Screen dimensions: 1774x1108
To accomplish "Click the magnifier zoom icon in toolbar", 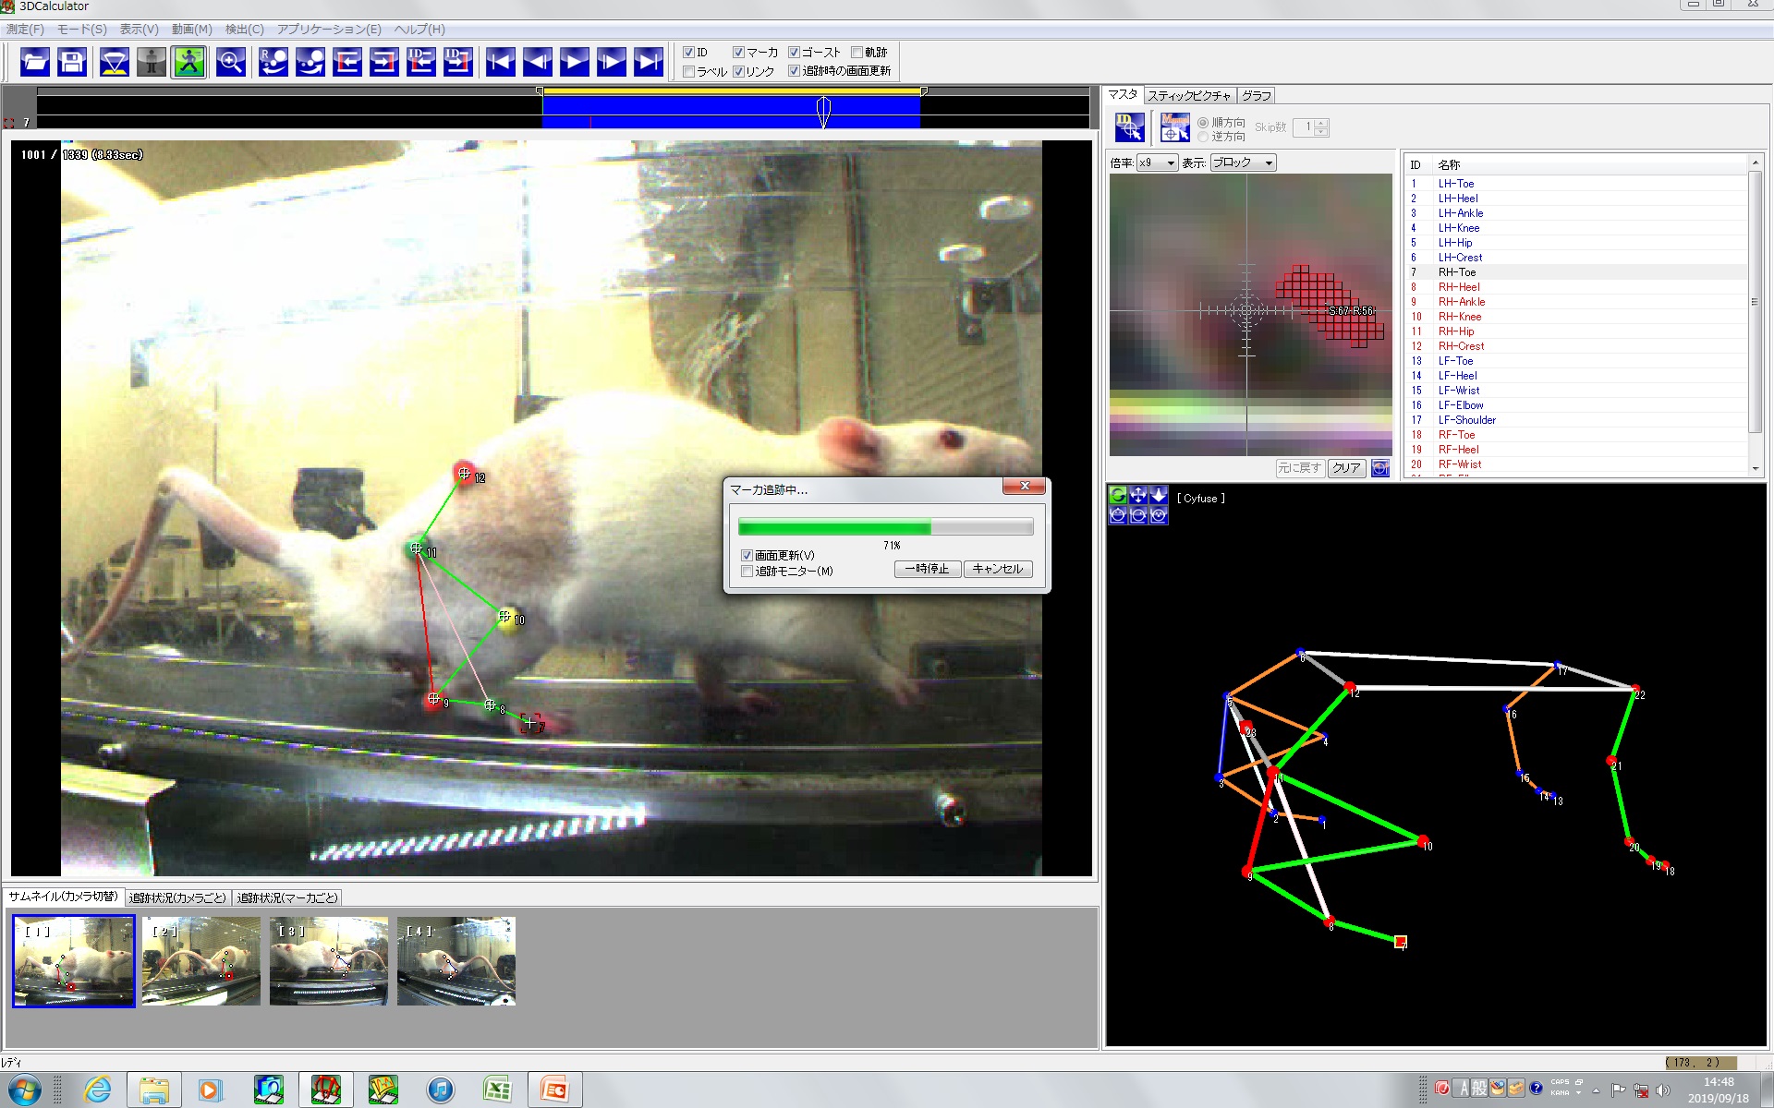I will pos(230,63).
